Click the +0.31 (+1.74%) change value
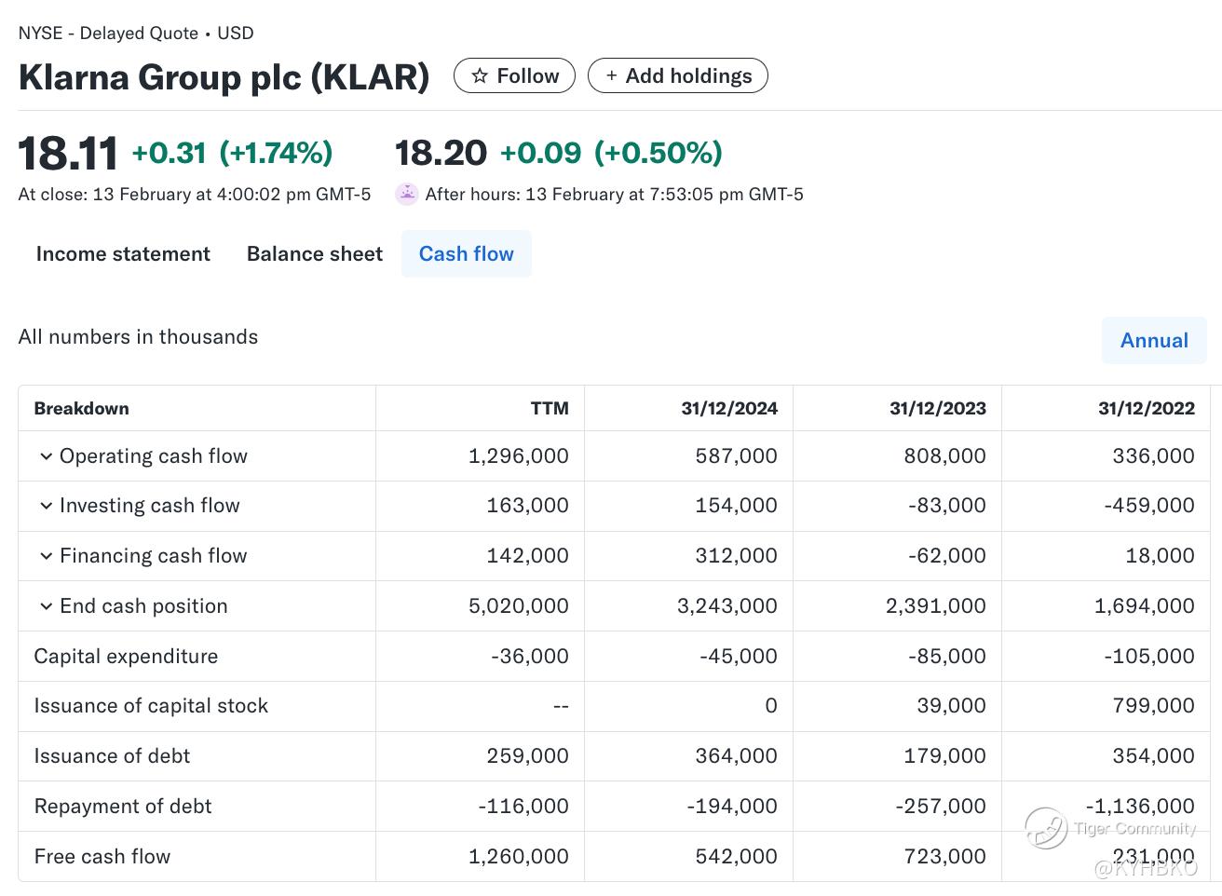This screenshot has width=1222, height=896. click(232, 153)
